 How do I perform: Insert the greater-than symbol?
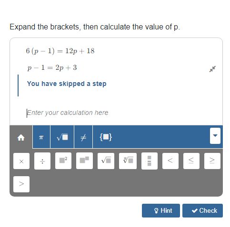click(x=21, y=184)
